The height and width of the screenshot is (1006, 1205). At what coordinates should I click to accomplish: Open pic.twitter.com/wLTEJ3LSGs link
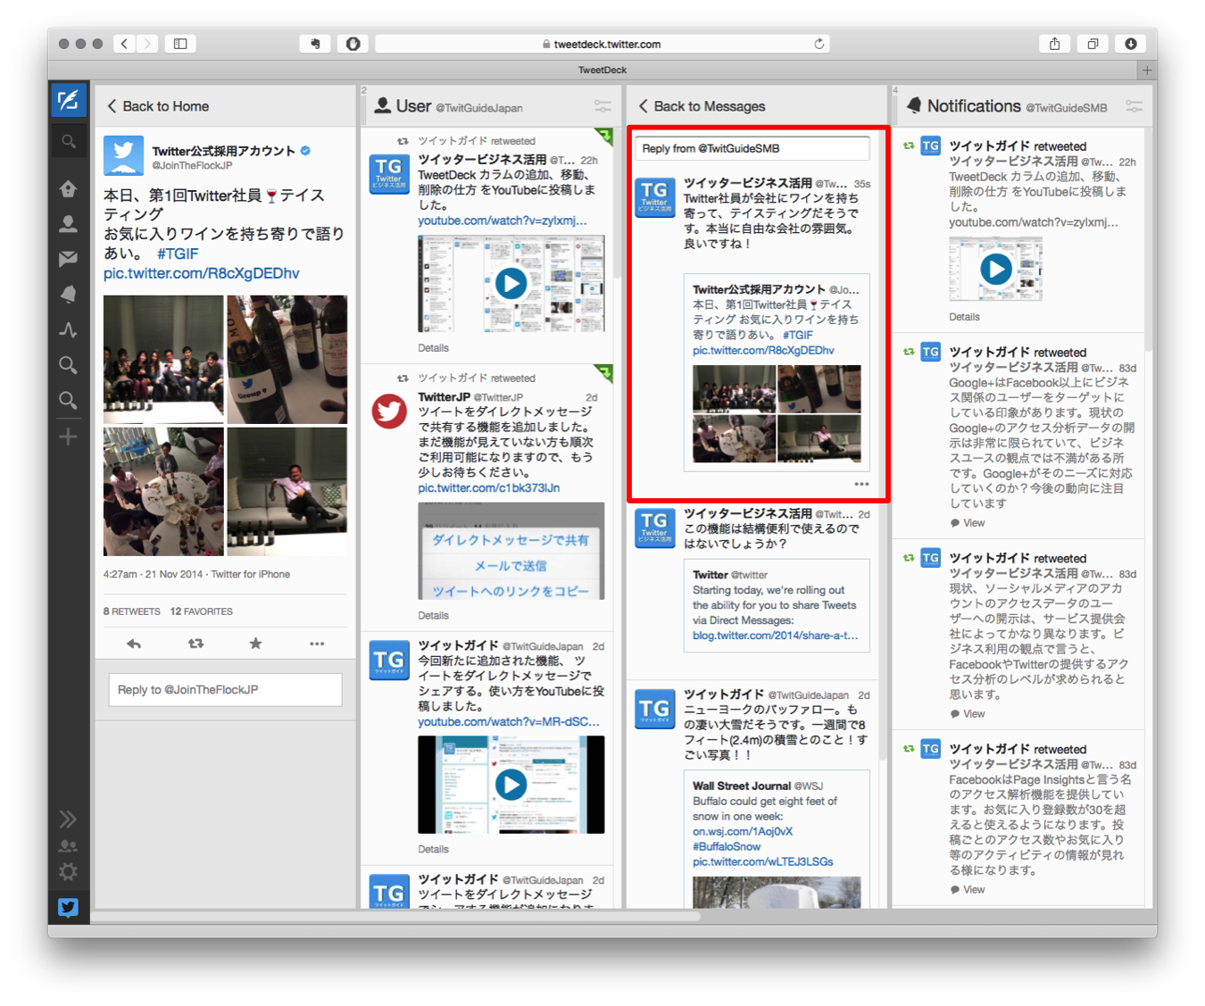pos(763,861)
